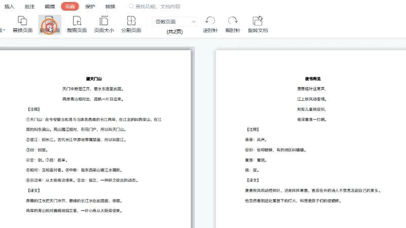
Task: Select the Crop Page (裁剪页面) tool
Action: pos(77,21)
